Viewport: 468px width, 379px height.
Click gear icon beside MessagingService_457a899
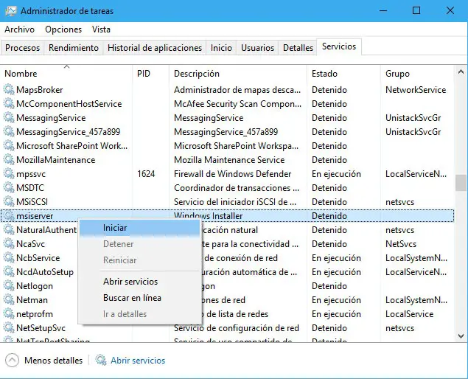9,132
